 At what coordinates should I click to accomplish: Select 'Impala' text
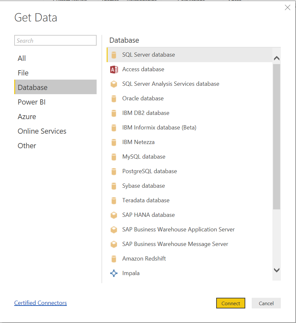[x=131, y=273]
